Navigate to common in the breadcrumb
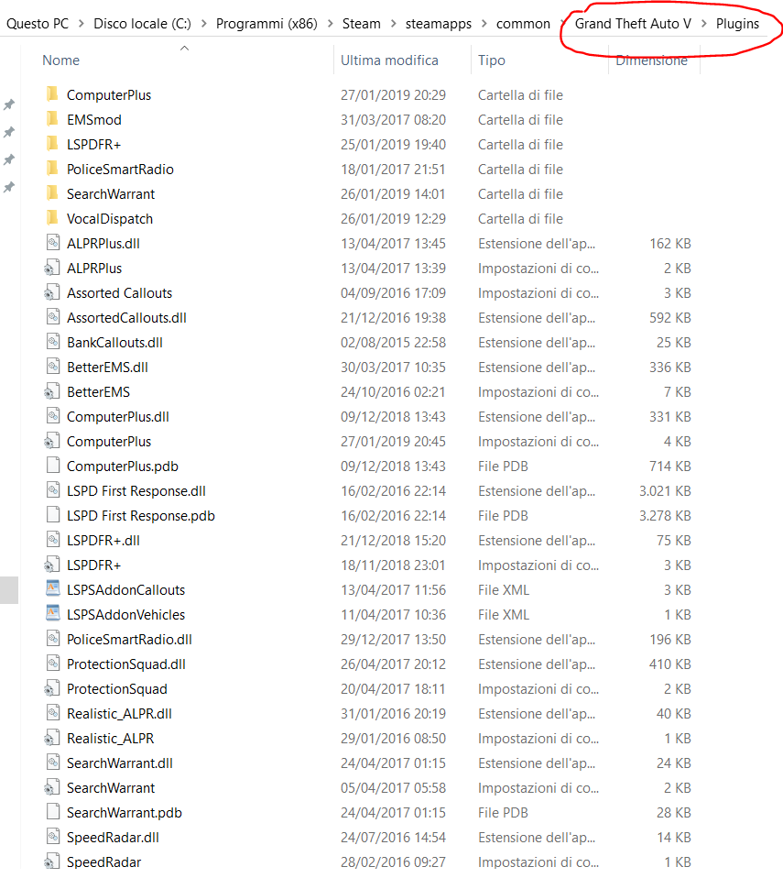Screen dimensions: 783x878 (x=523, y=24)
